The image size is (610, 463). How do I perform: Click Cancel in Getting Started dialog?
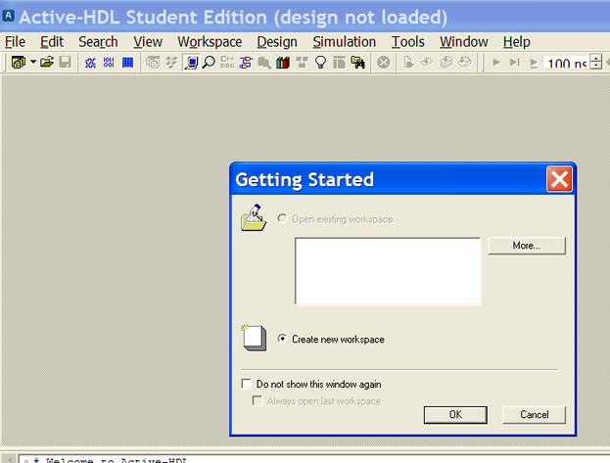coord(534,415)
